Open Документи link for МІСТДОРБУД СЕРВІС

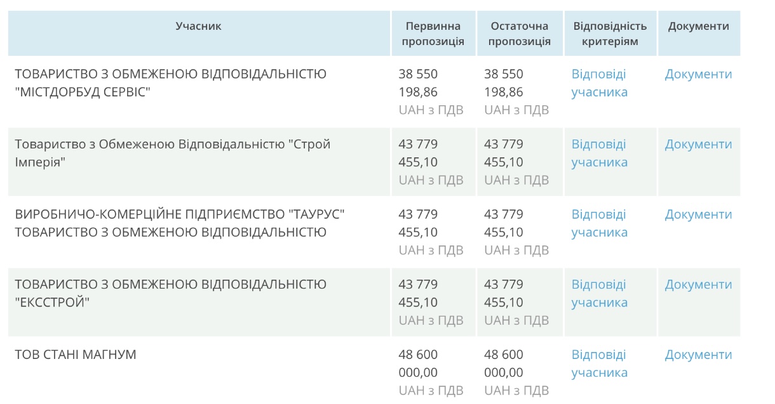(x=698, y=74)
